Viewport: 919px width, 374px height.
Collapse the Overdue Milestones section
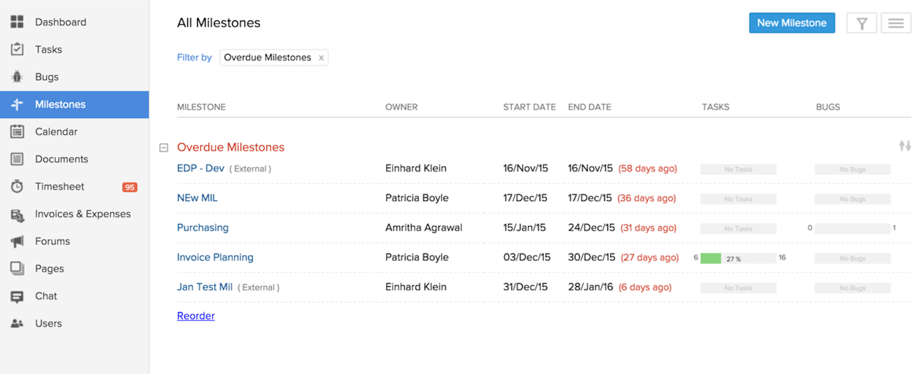coord(164,148)
